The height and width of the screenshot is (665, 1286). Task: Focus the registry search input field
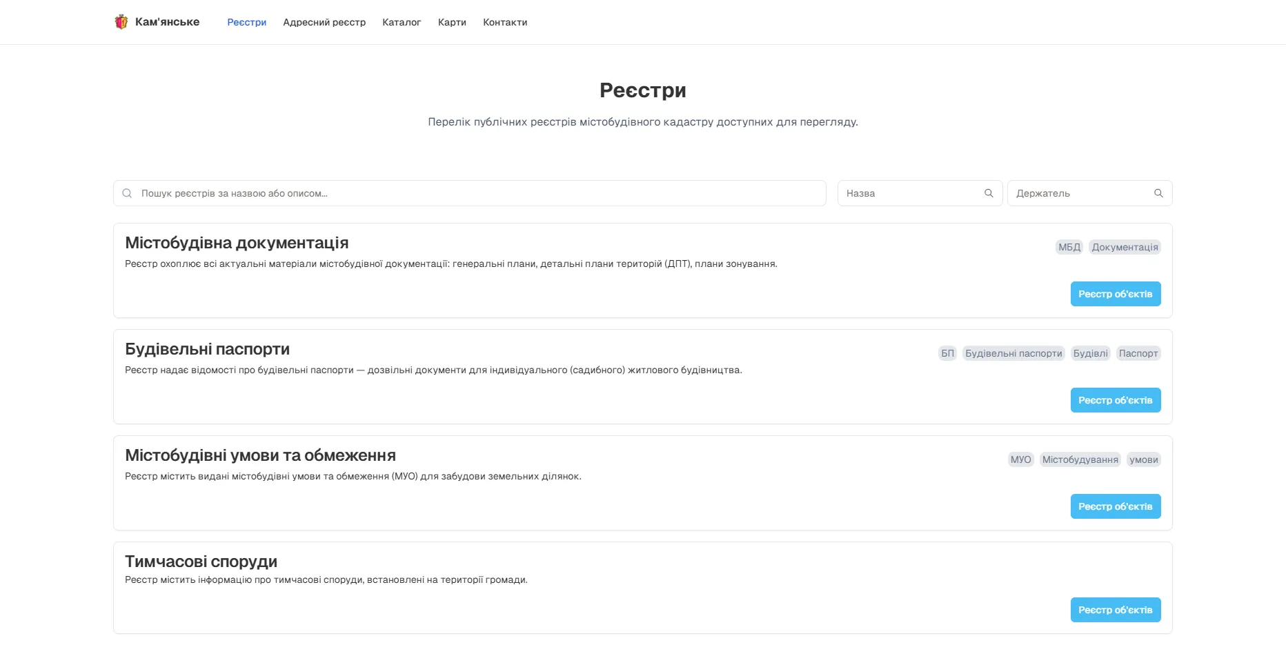(x=470, y=193)
